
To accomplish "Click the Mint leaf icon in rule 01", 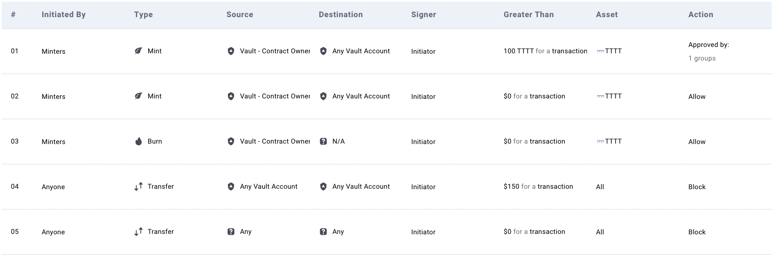I will click(139, 51).
